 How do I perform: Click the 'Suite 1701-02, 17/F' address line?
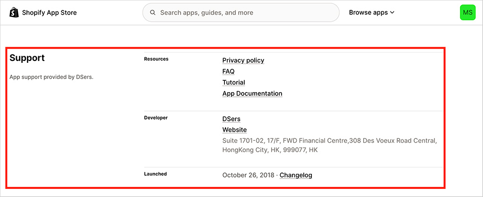330,141
